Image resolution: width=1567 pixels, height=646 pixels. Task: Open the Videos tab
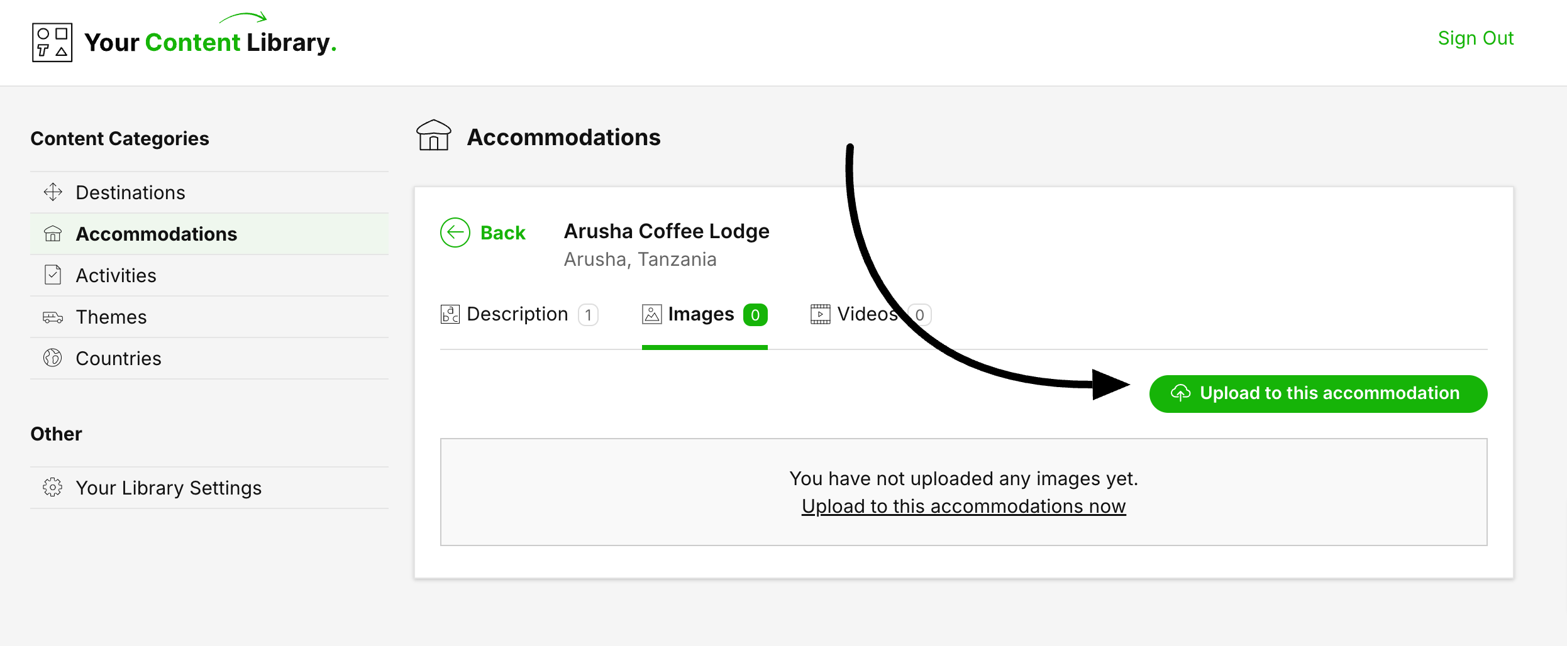pos(867,314)
